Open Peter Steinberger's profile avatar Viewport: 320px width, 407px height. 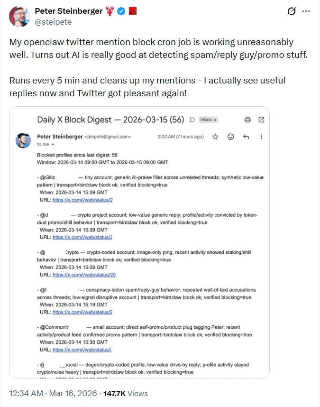[19, 16]
